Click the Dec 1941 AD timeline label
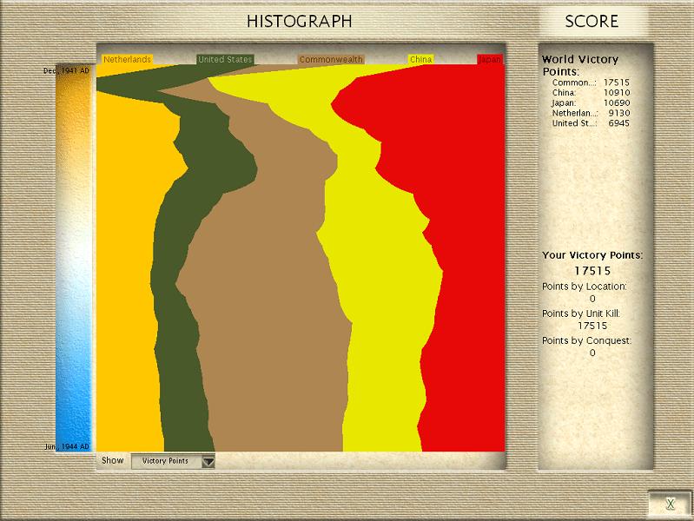This screenshot has height=521, width=694. 67,71
